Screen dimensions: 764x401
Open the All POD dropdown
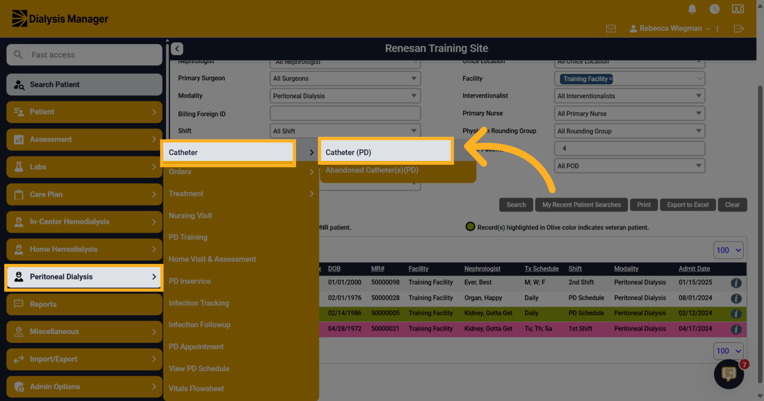(629, 166)
